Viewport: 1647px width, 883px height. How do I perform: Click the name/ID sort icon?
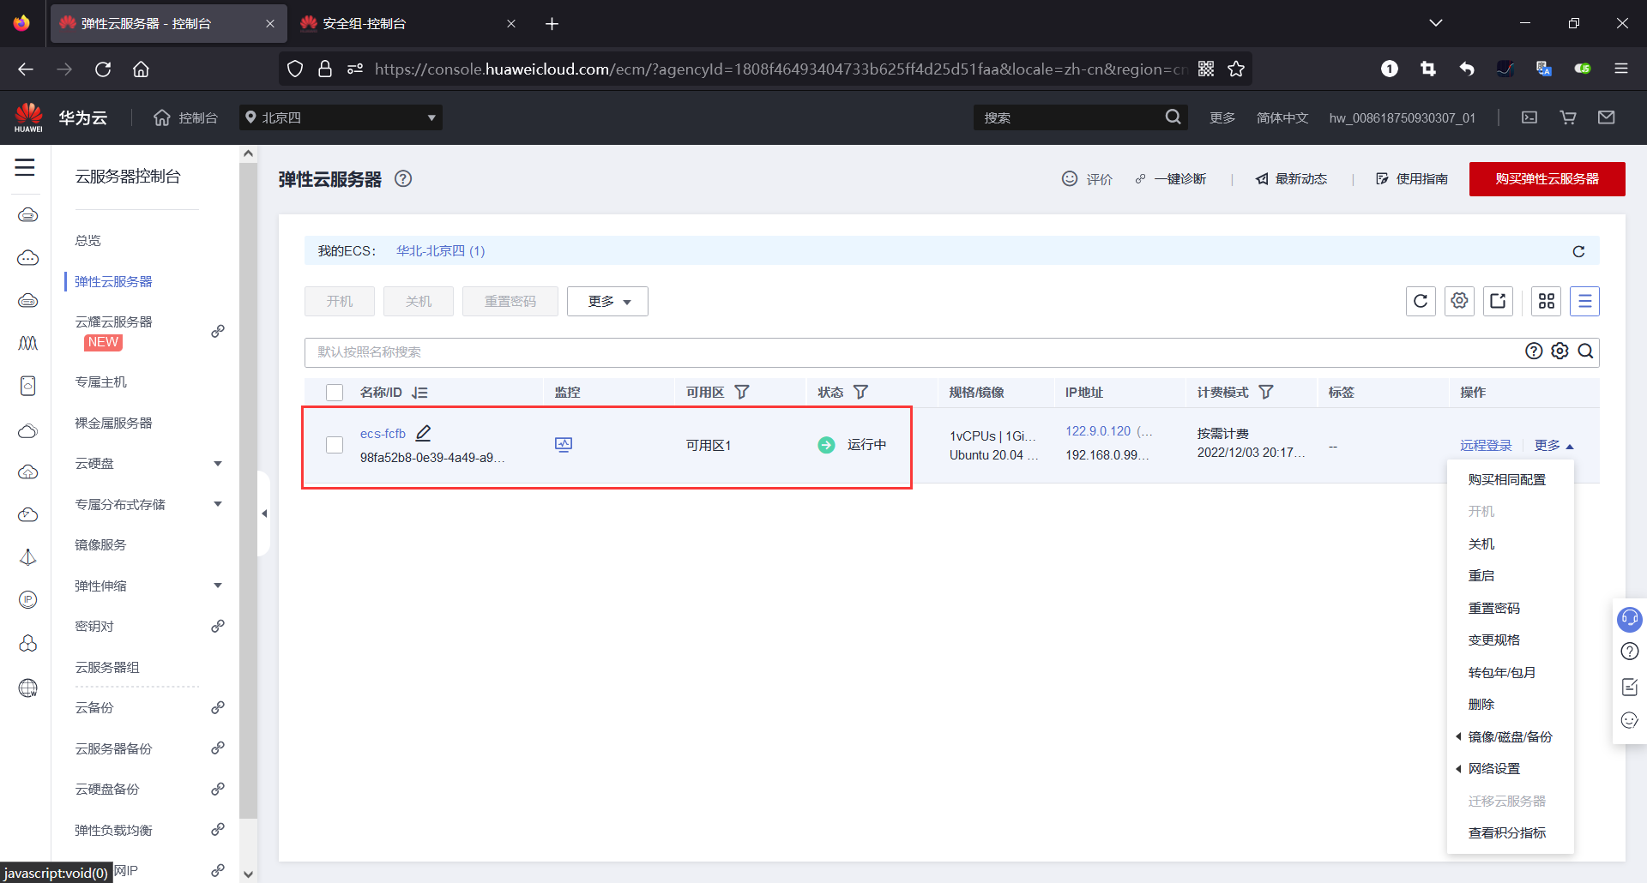tap(419, 393)
